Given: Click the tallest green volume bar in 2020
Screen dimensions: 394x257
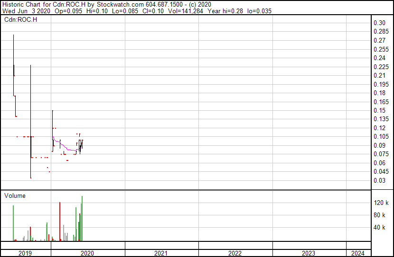Looking at the screenshot, I should [x=82, y=218].
